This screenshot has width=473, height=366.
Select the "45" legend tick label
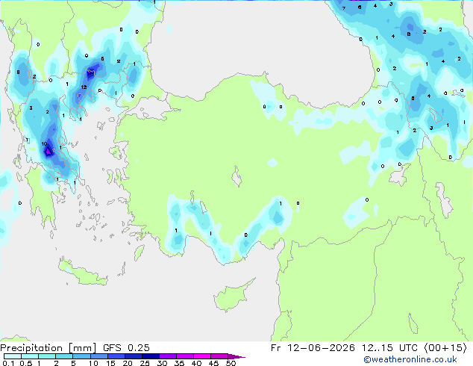click(213, 363)
